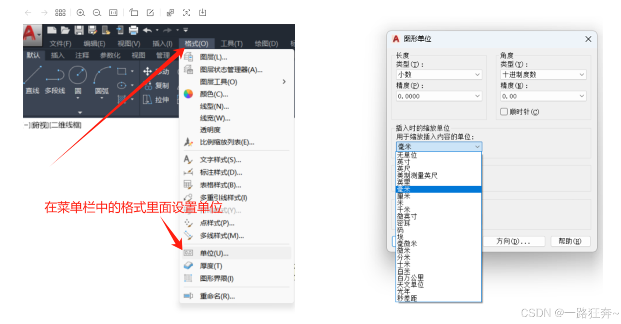The width and height of the screenshot is (621, 324).
Task: Open the 角度 类型 dropdown showing 十进制度数
Action: [543, 74]
